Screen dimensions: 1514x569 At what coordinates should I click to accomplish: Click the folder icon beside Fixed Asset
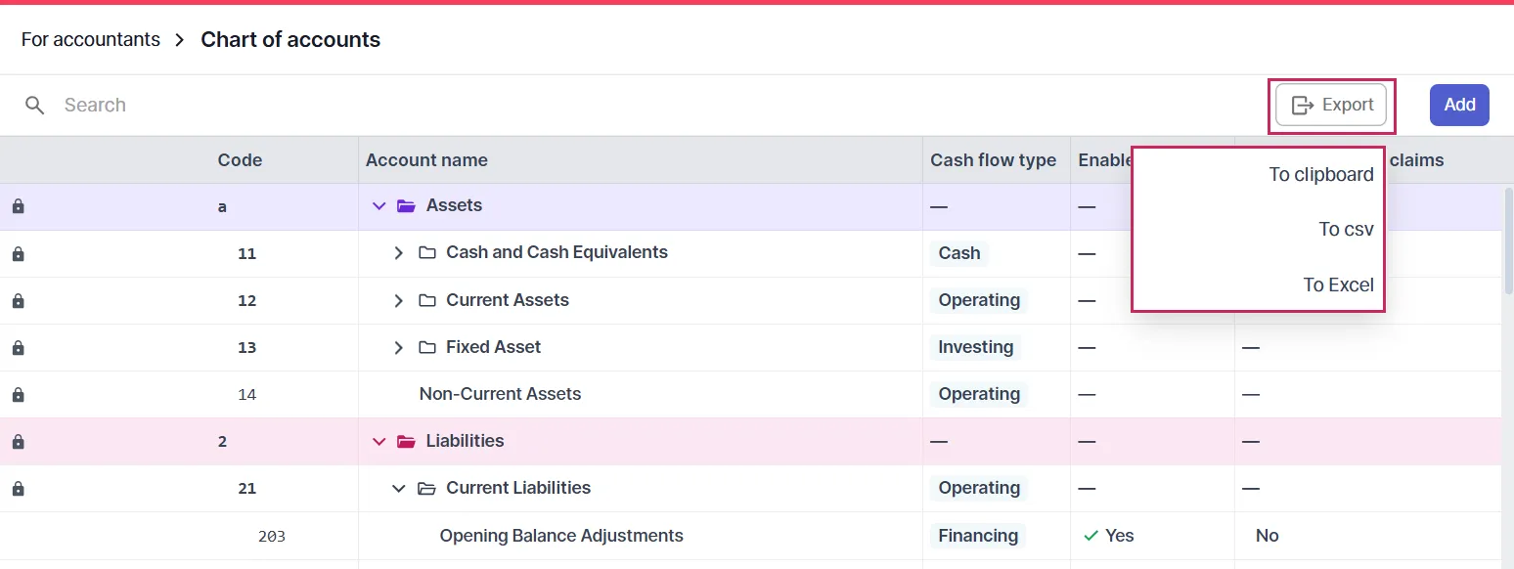click(426, 346)
